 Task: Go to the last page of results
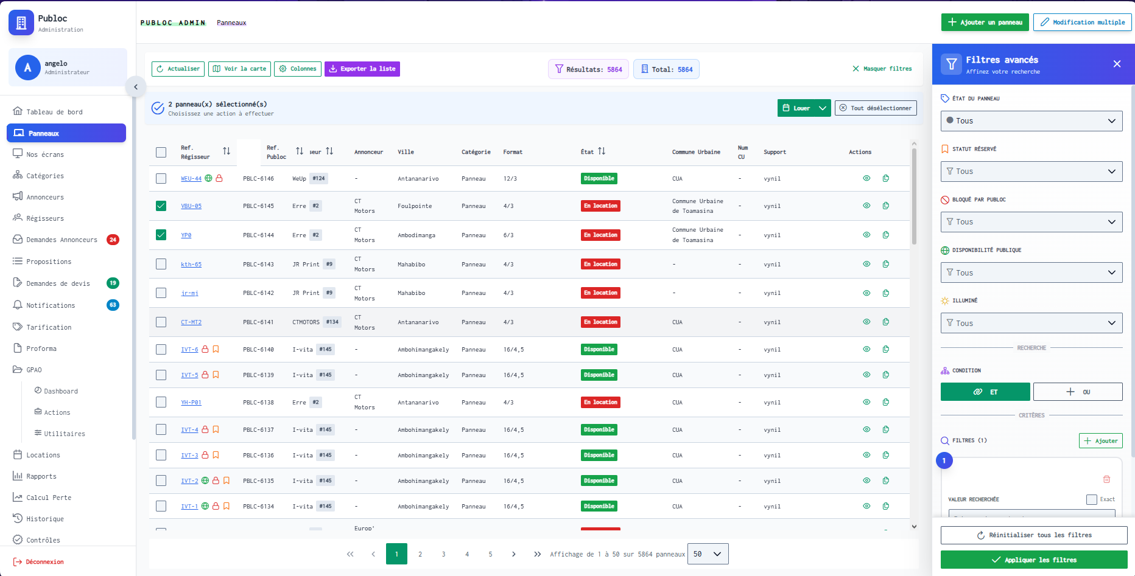[537, 554]
